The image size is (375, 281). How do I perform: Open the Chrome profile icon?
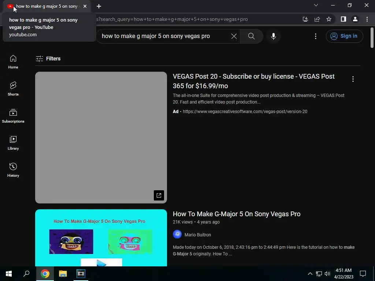(355, 19)
